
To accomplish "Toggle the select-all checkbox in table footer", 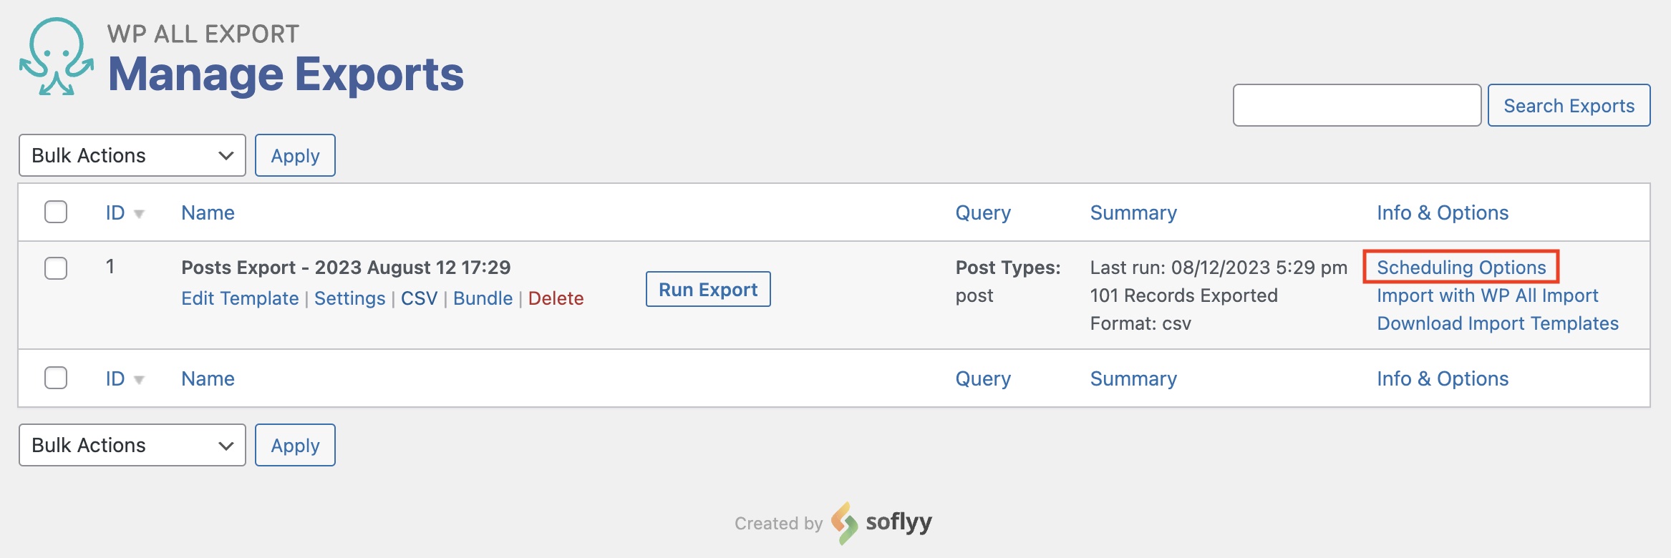I will tap(56, 378).
